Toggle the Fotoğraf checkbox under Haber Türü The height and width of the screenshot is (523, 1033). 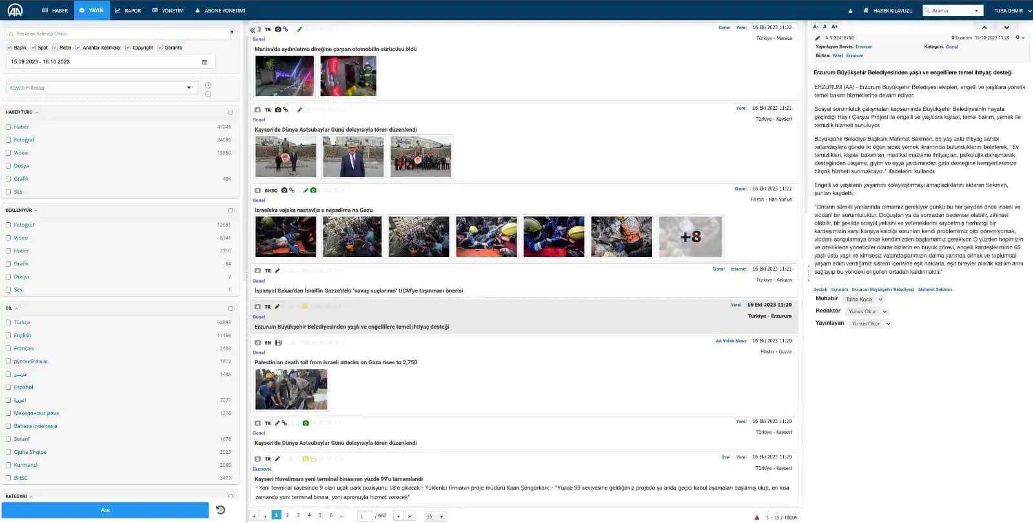pyautogui.click(x=8, y=140)
